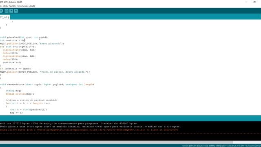Create a new sketch with New icon
The image size is (261, 147).
(x=7, y=11)
